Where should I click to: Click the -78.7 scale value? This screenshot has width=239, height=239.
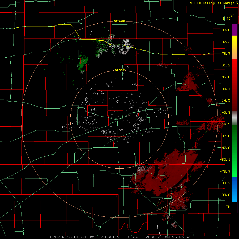tap(225, 172)
